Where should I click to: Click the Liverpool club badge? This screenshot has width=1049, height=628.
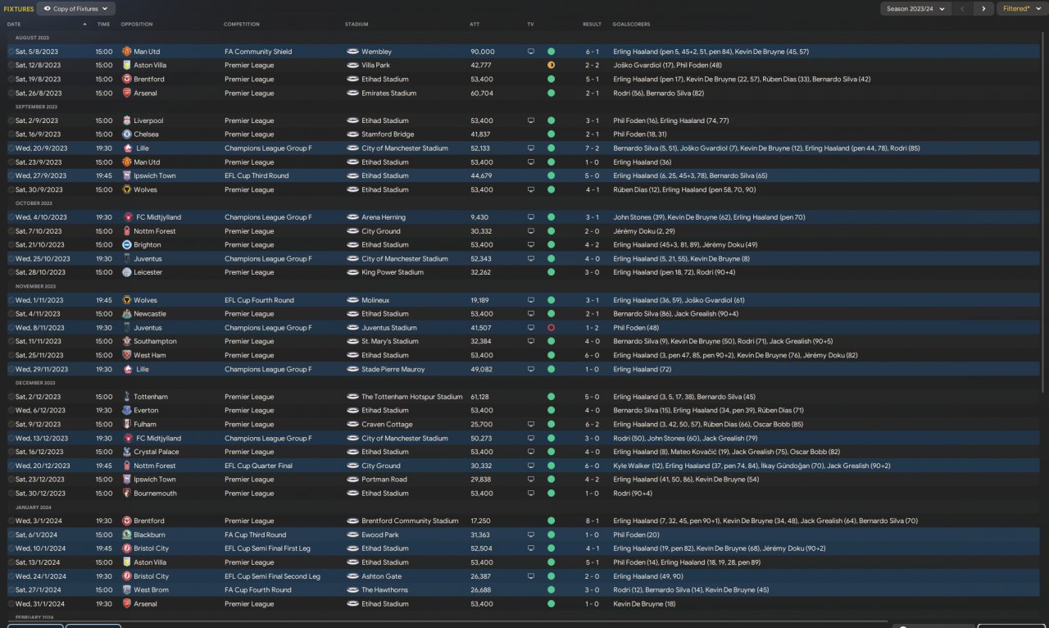click(x=127, y=121)
